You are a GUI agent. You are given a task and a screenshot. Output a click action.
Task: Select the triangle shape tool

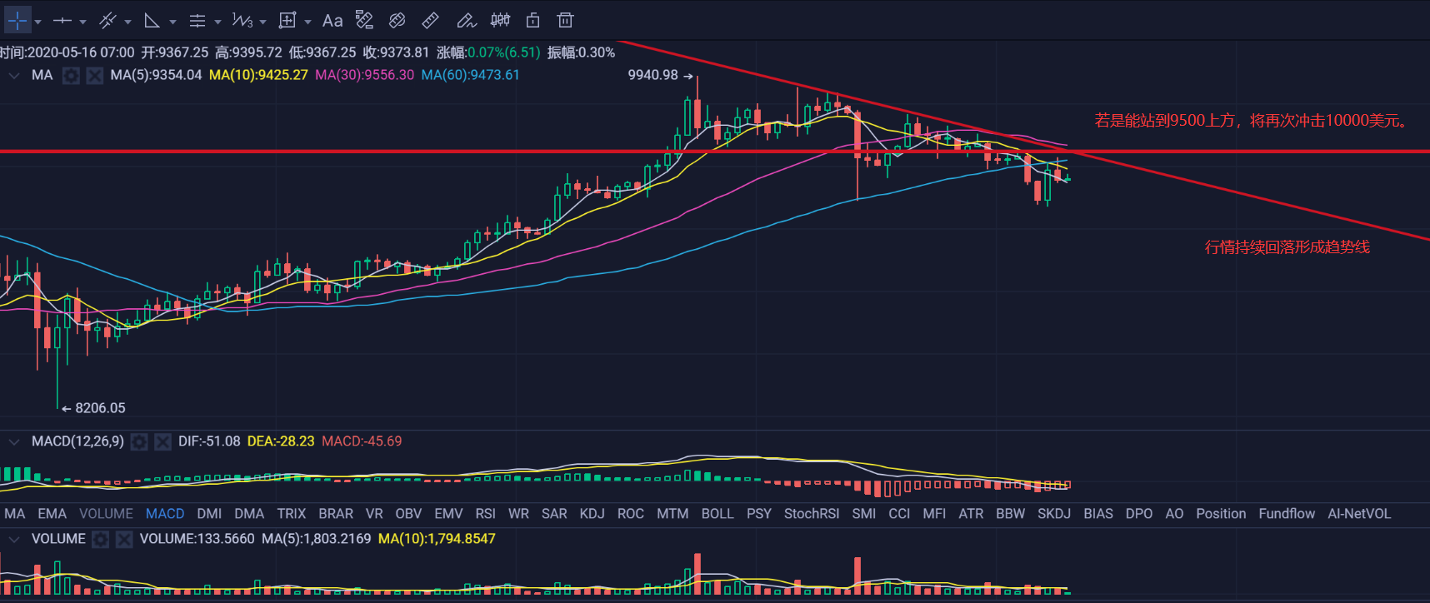[x=152, y=20]
